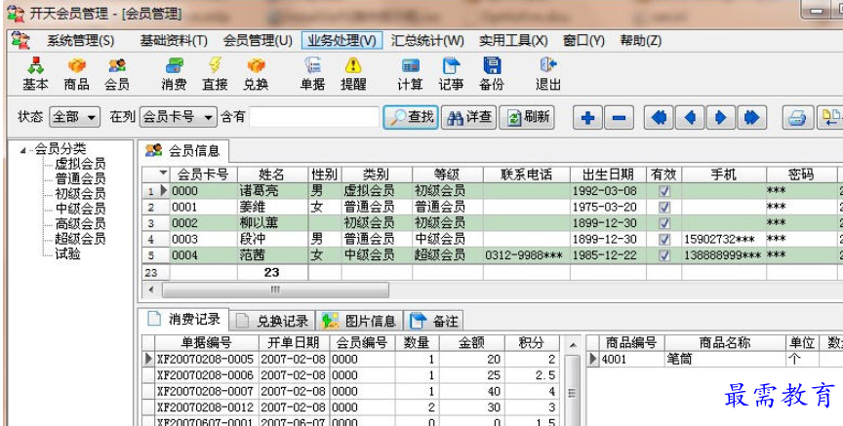
Task: Open the 业务处理(V) menu
Action: pos(341,41)
